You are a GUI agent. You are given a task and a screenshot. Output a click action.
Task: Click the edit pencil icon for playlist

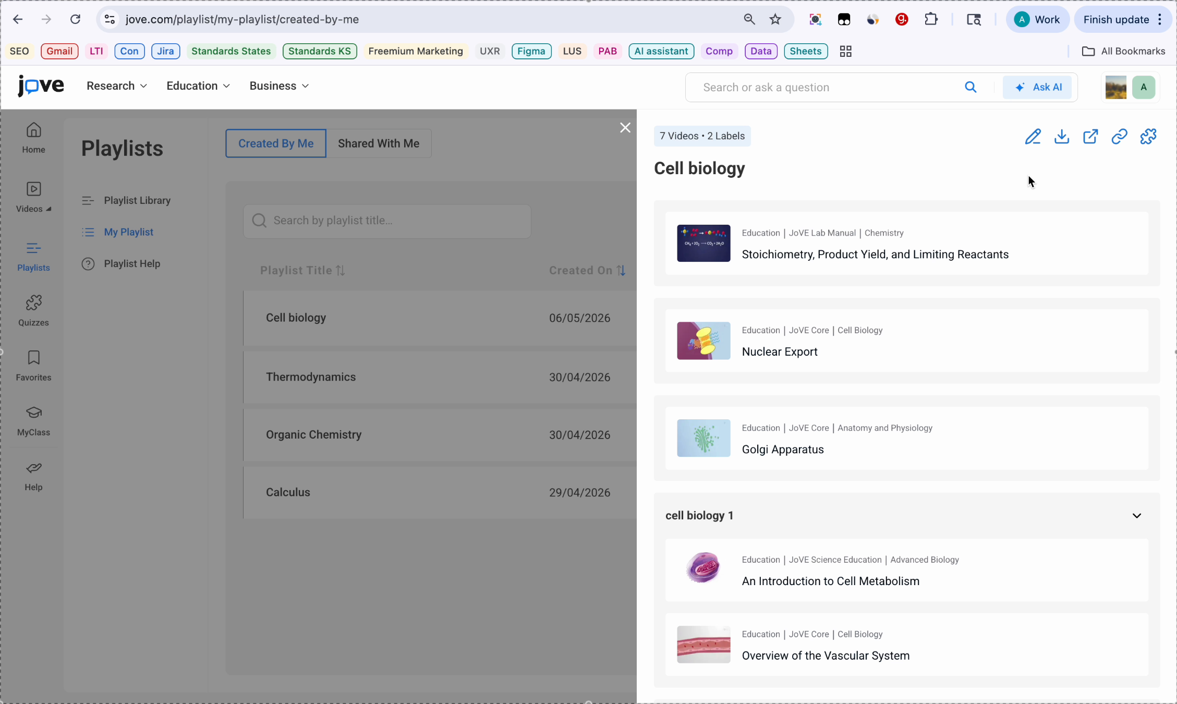click(1033, 137)
